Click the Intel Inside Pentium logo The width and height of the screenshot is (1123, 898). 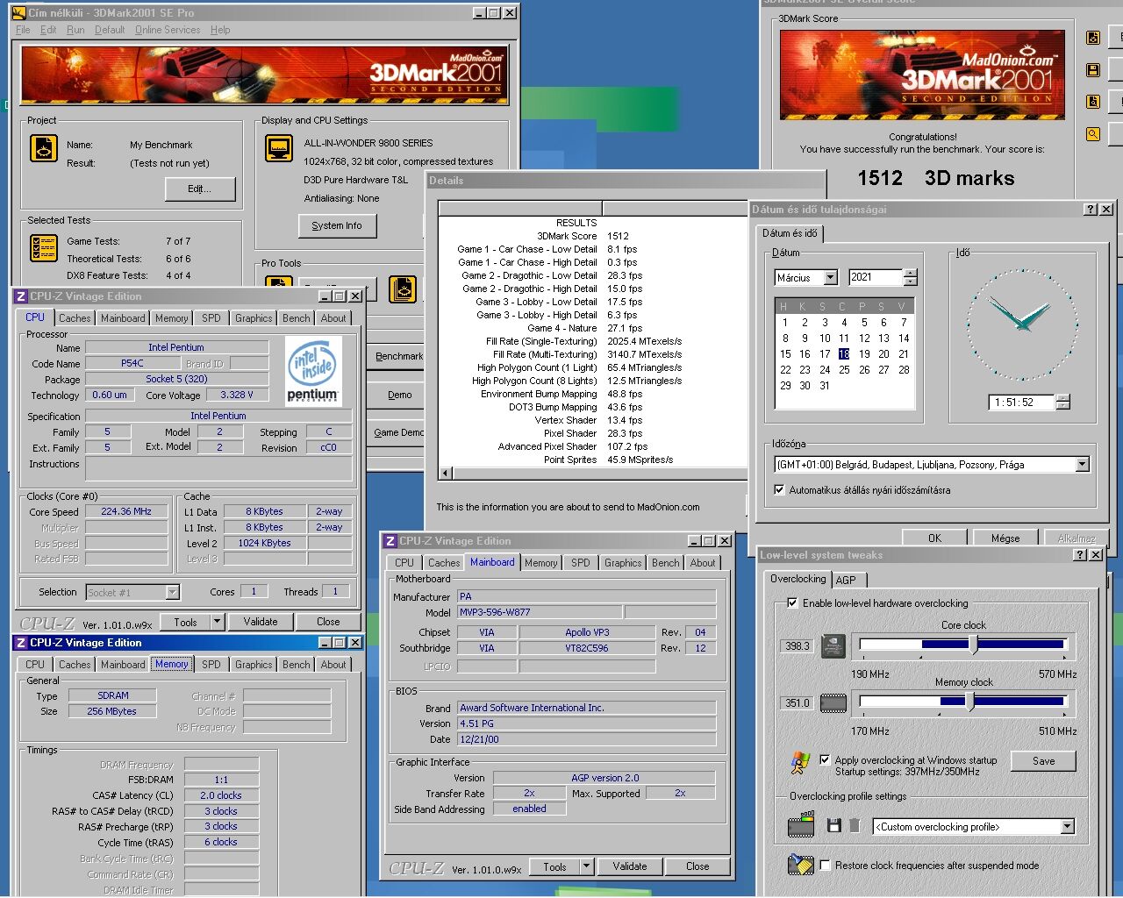coord(312,371)
